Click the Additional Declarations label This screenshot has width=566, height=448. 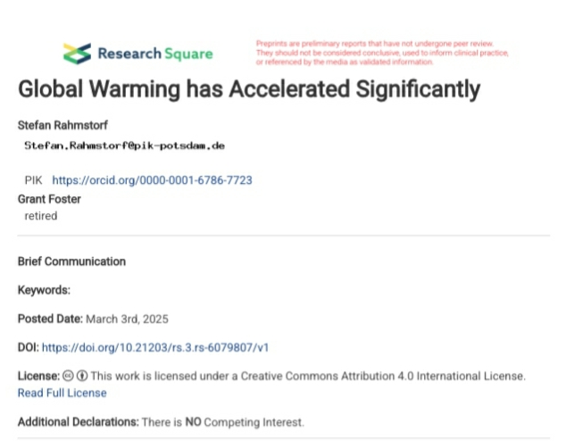(x=78, y=421)
